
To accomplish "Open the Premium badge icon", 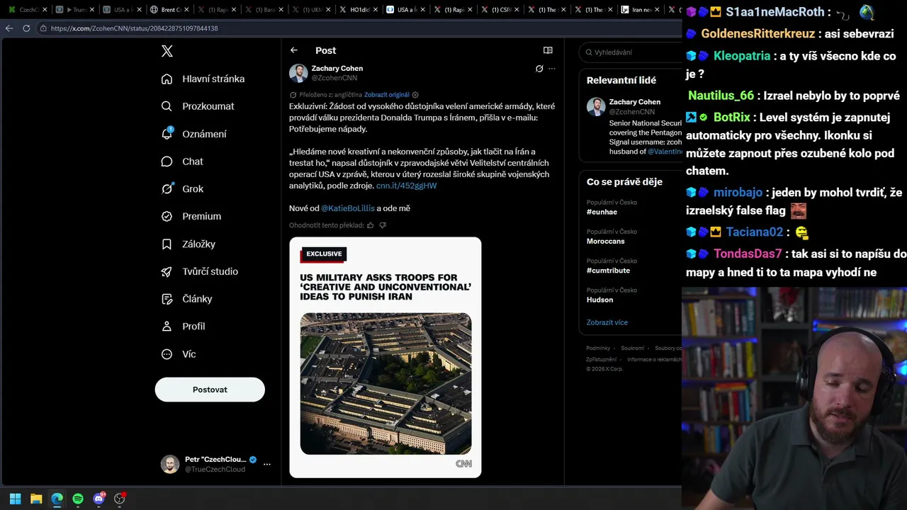I will tap(167, 216).
